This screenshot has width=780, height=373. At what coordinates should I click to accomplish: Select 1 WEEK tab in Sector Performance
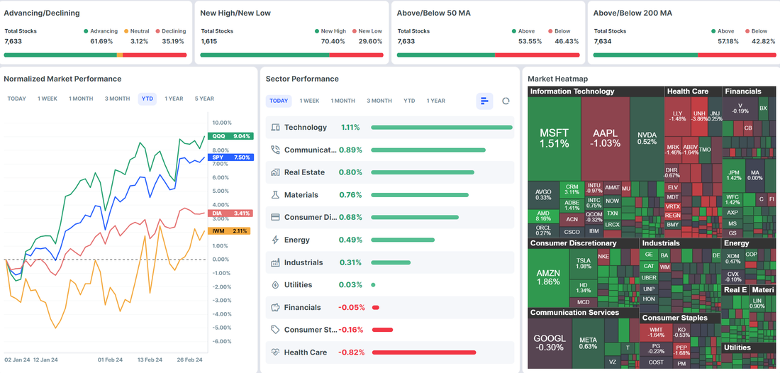tap(309, 101)
